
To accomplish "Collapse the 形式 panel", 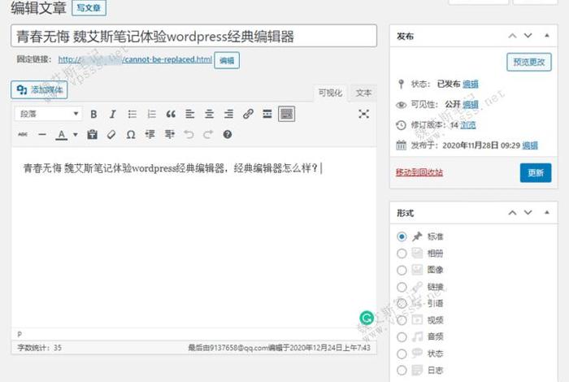I will pyautogui.click(x=547, y=213).
